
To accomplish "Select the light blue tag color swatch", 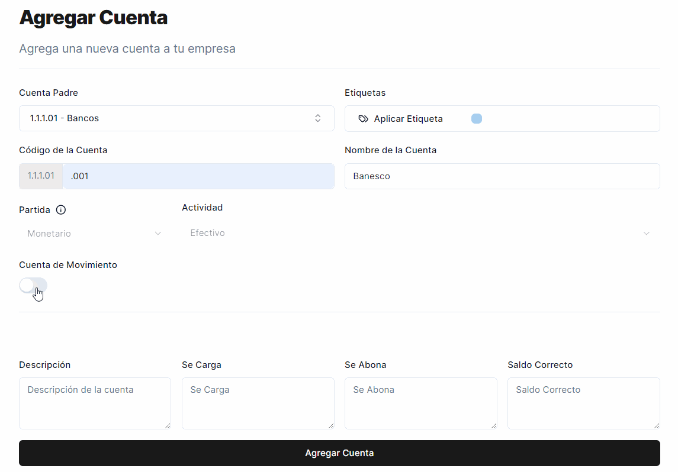I will coord(477,118).
